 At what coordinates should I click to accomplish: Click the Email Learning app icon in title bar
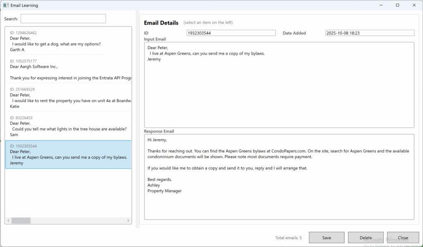[5, 5]
